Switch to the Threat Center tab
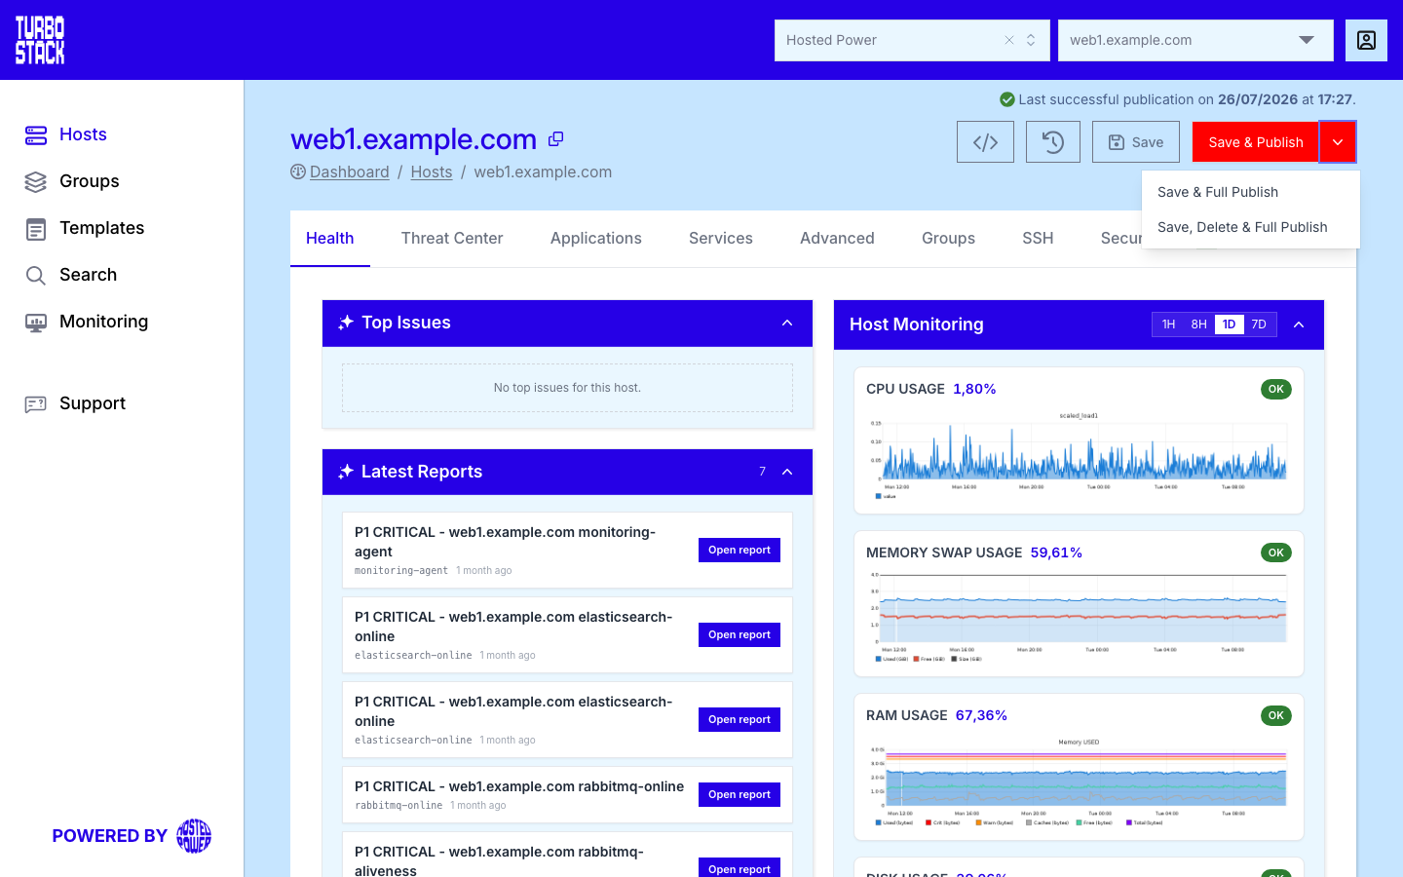This screenshot has height=877, width=1403. click(x=452, y=238)
